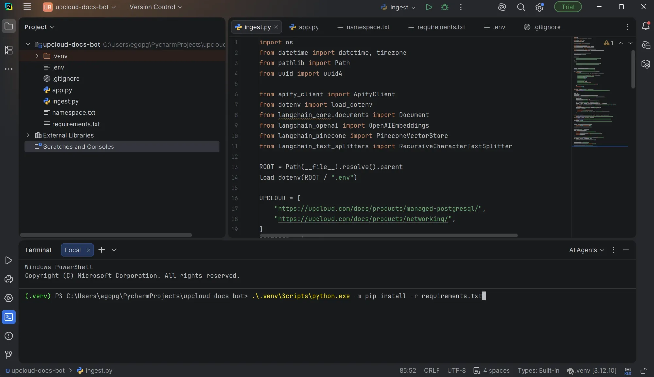Switch to requirements.txt editor tab
The width and height of the screenshot is (654, 377).
437,27
